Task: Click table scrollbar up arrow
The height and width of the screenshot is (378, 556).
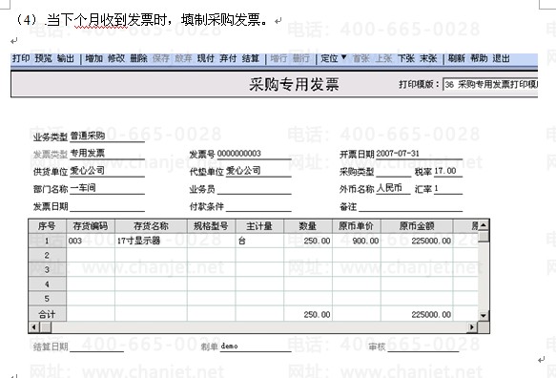Action: coord(484,225)
